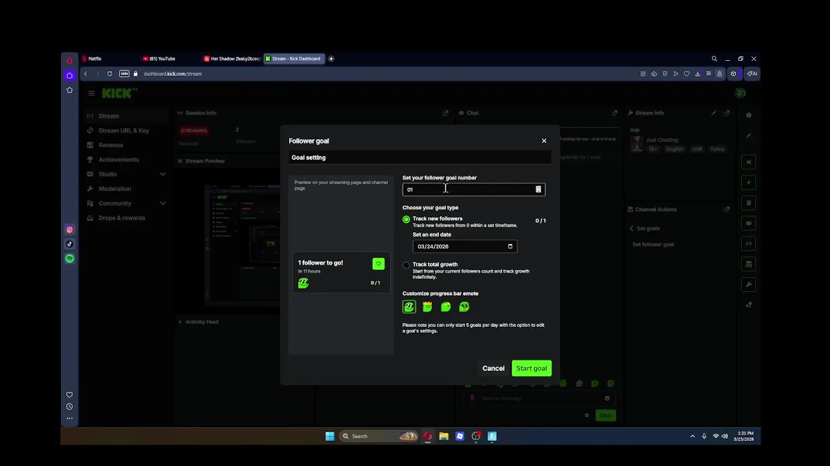Open the Opera sidebar heart icon
The width and height of the screenshot is (830, 466).
[69, 395]
